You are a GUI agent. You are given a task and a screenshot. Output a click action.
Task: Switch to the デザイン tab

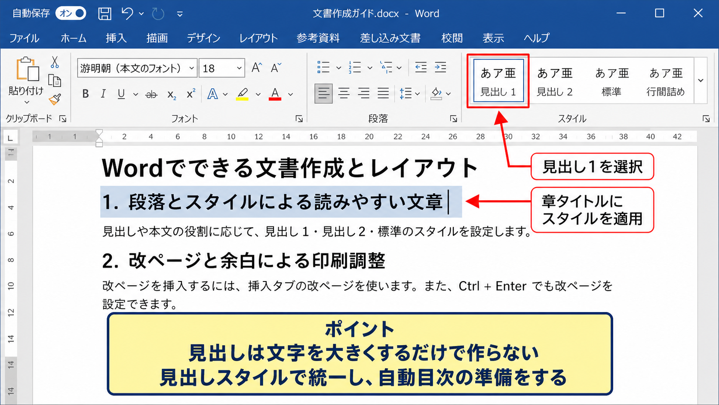(x=203, y=38)
